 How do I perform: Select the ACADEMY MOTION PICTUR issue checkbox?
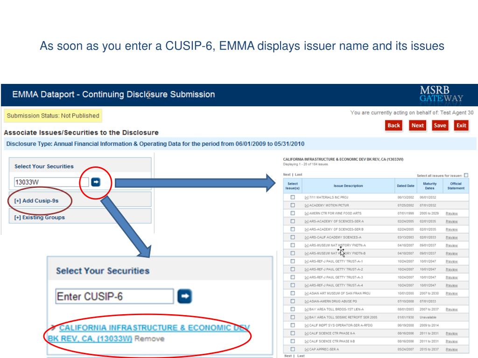293,205
